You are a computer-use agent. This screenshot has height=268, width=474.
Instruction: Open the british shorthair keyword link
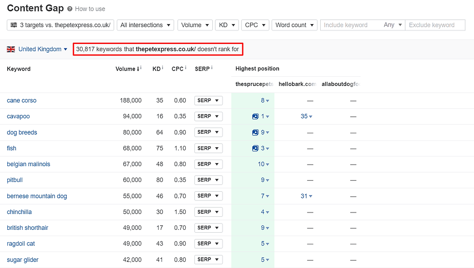click(x=28, y=228)
